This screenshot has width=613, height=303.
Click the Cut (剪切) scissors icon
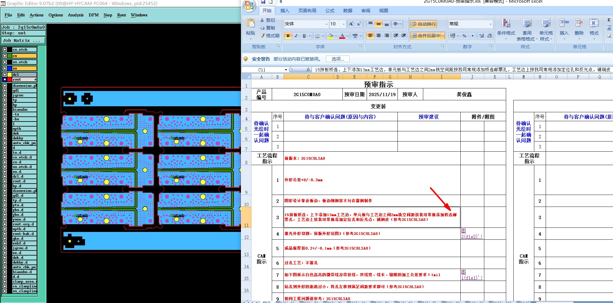click(262, 20)
